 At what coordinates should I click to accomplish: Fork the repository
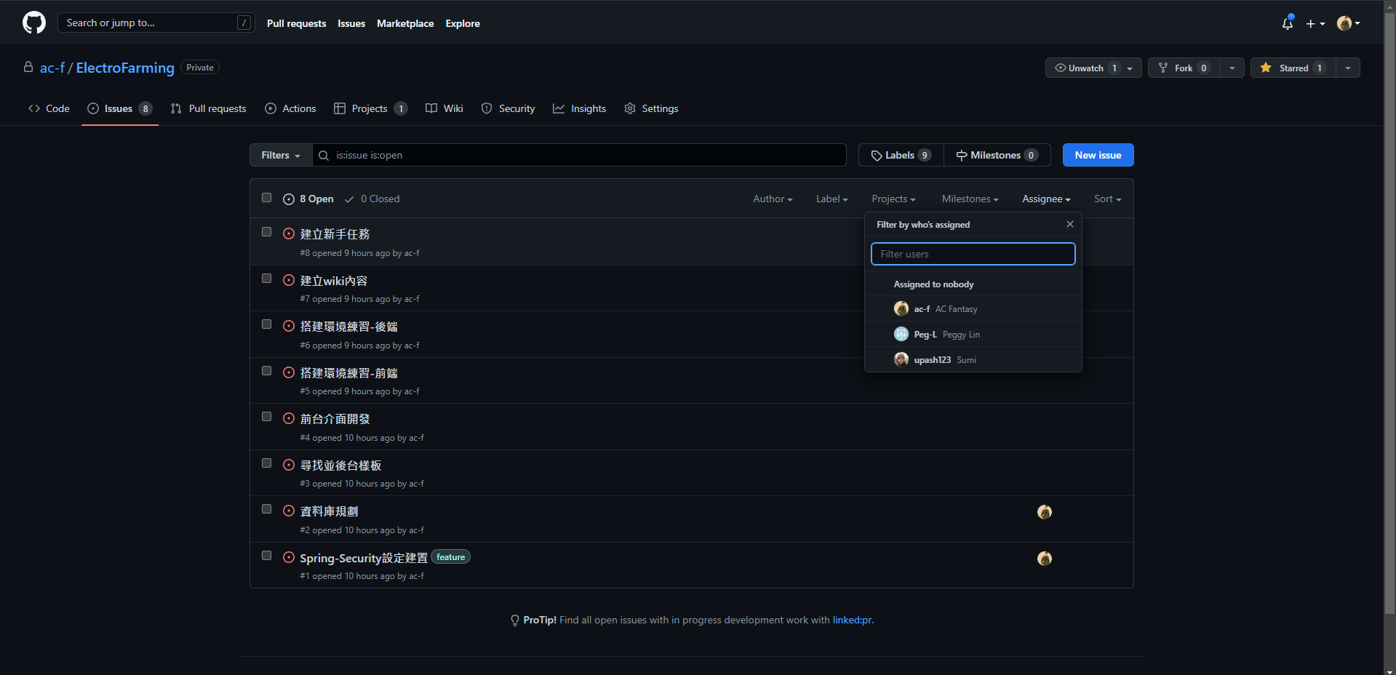1184,68
